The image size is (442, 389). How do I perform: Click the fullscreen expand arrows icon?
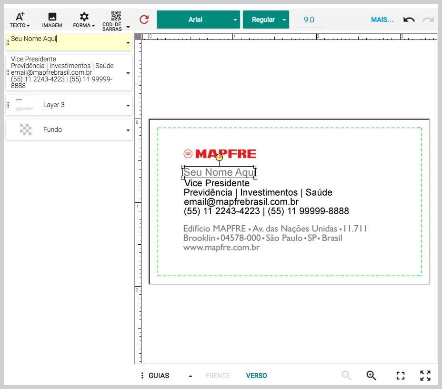point(425,376)
